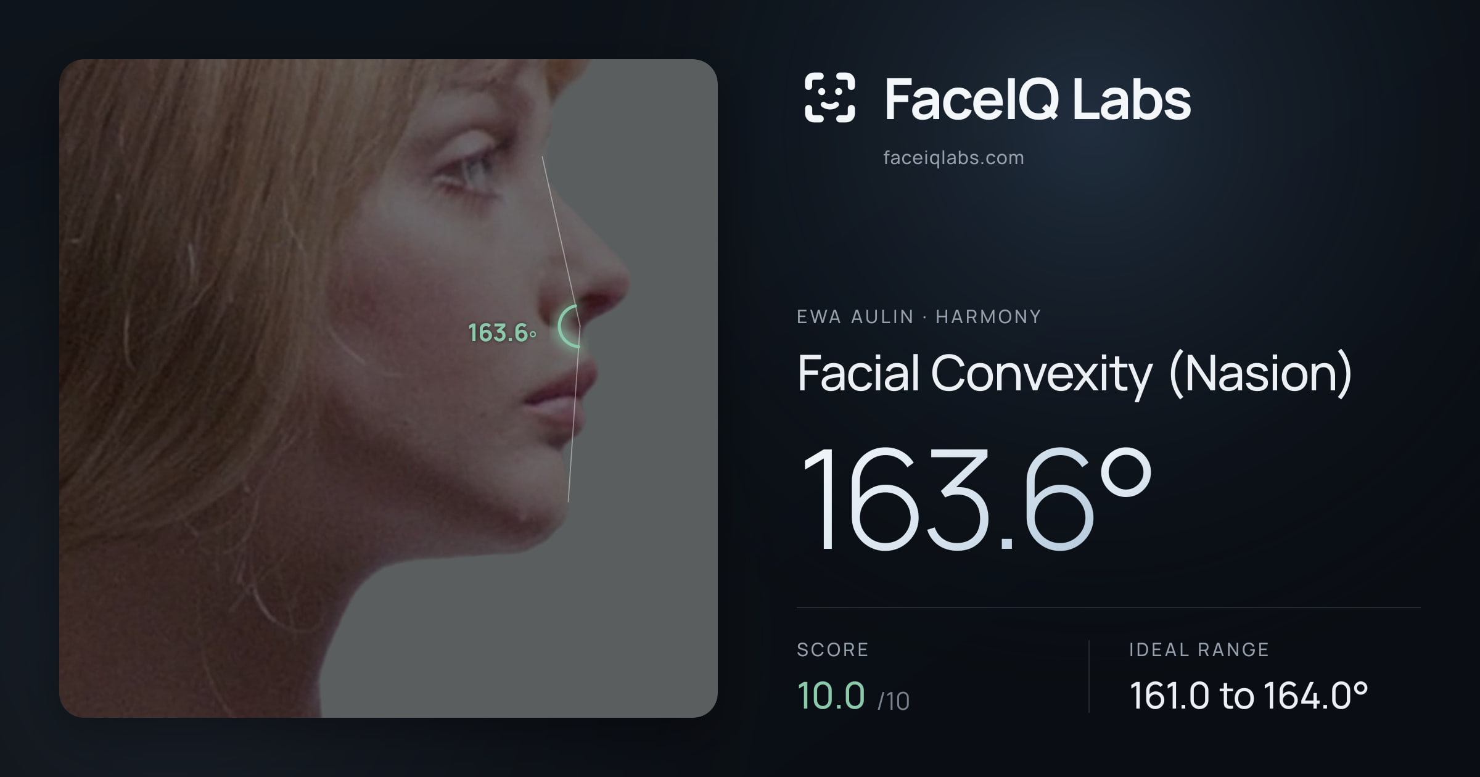This screenshot has height=777, width=1480.
Task: Click the EWA AULIN · HARMONY label
Action: 919,317
